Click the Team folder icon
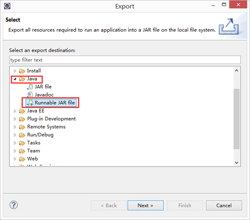Viewport: 250px width, 220px height. pos(22,151)
